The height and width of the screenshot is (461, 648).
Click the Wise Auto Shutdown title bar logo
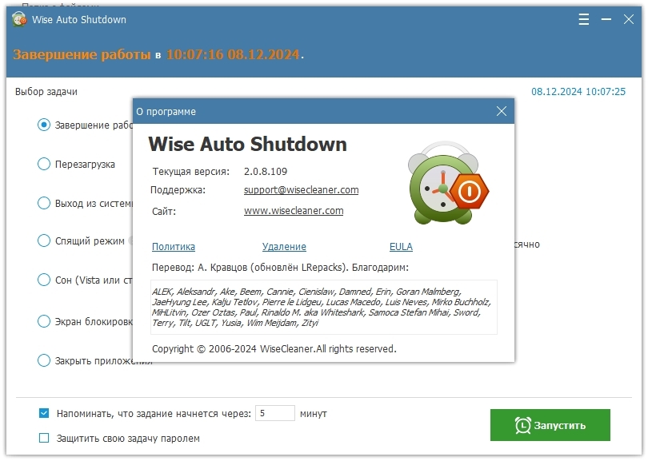pos(19,19)
